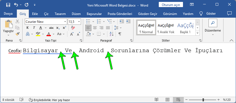Clear all formatting eraser icon
Image resolution: width=236 pixels, height=103 pixels.
click(x=73, y=28)
